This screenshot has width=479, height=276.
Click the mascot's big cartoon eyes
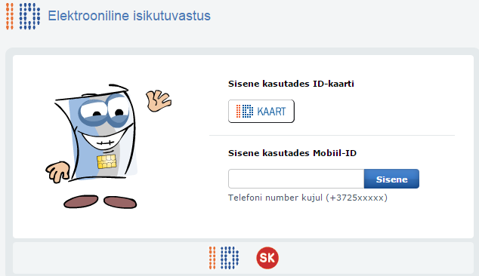pos(105,110)
